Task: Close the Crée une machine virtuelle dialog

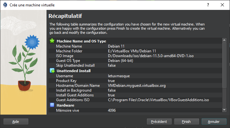Action: pyautogui.click(x=222, y=5)
